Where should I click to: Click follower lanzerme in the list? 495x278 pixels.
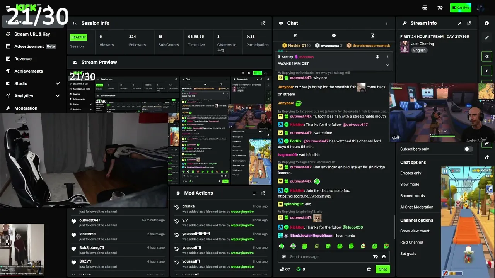87,234
